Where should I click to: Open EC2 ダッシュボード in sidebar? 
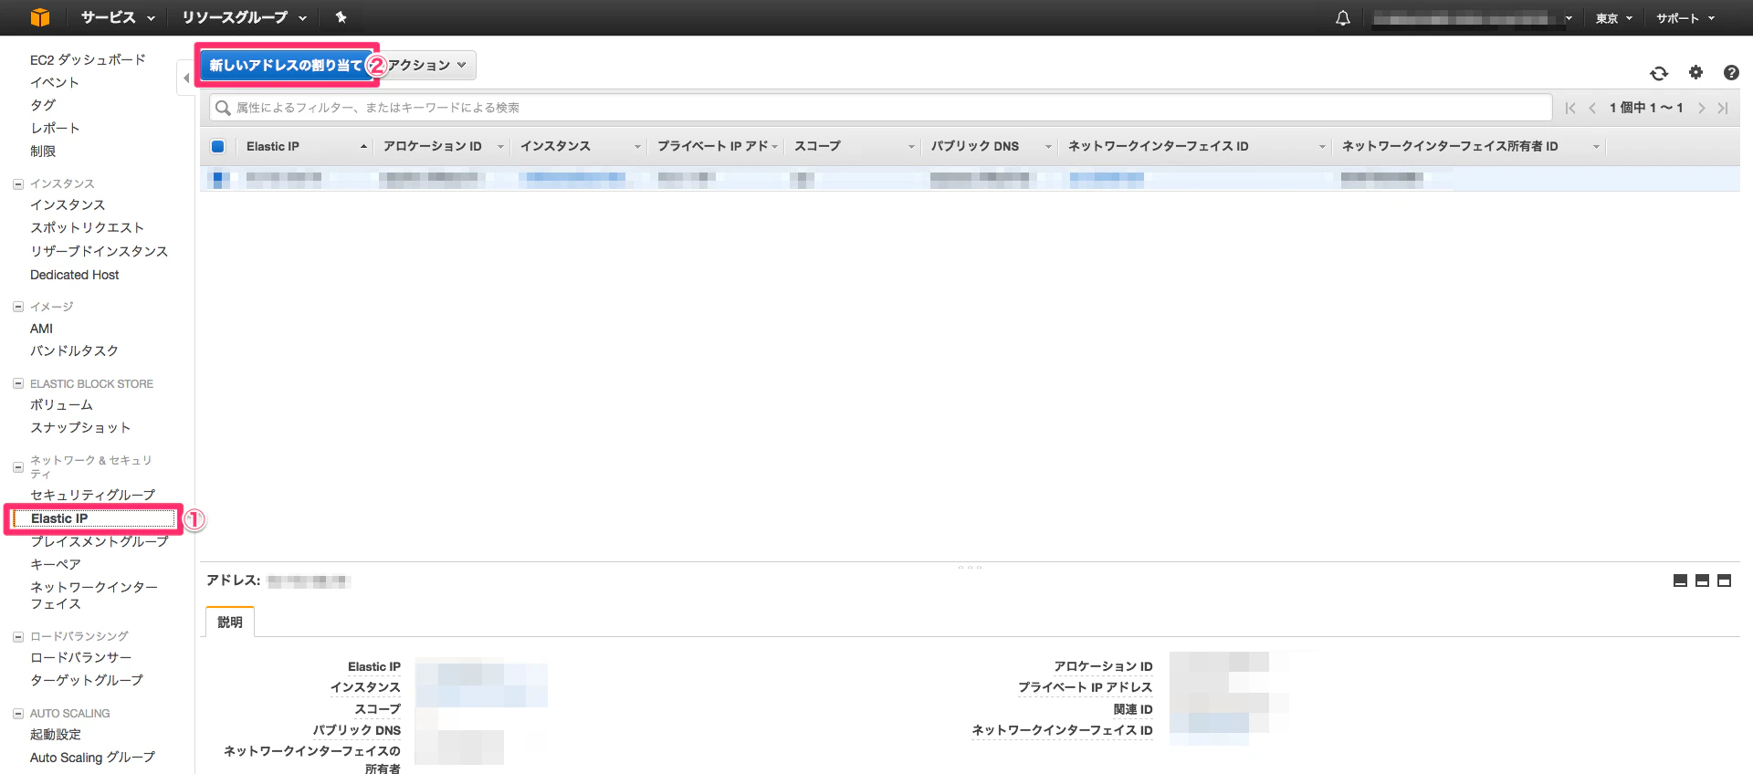(x=88, y=59)
